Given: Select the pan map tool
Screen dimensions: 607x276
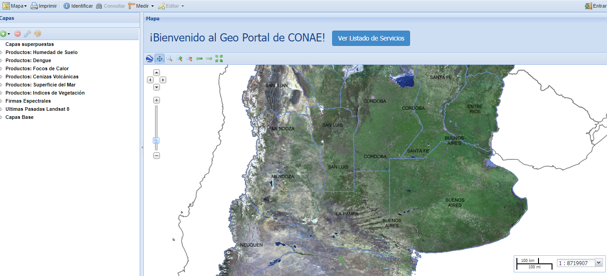Looking at the screenshot, I should pos(160,59).
